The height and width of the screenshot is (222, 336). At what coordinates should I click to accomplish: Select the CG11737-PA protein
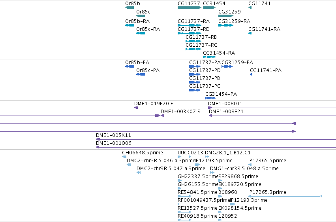pos(195,66)
